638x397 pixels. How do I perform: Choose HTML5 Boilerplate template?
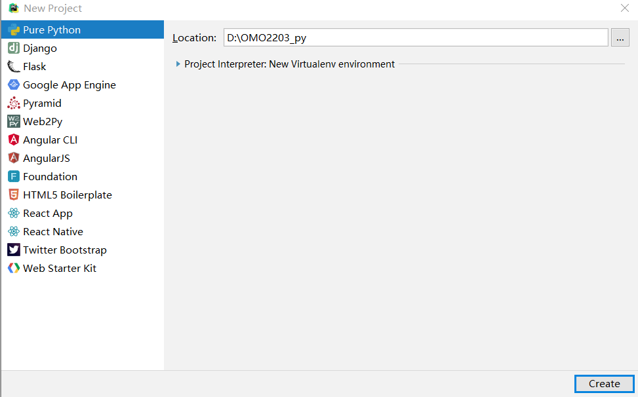pos(83,195)
